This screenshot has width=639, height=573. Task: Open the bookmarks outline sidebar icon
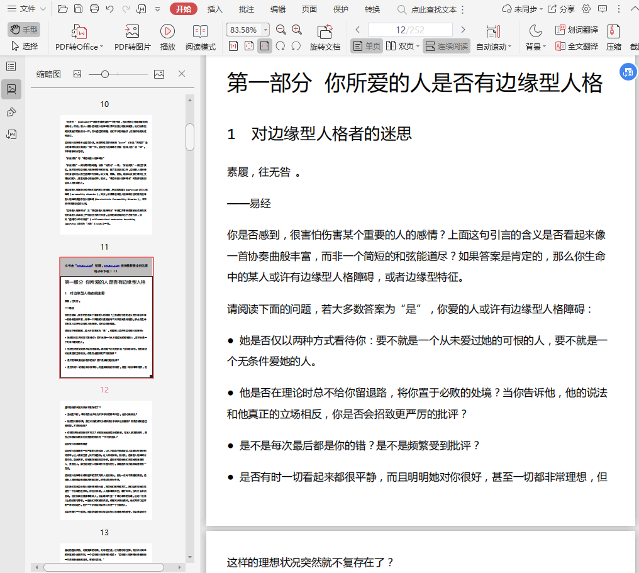pos(11,67)
